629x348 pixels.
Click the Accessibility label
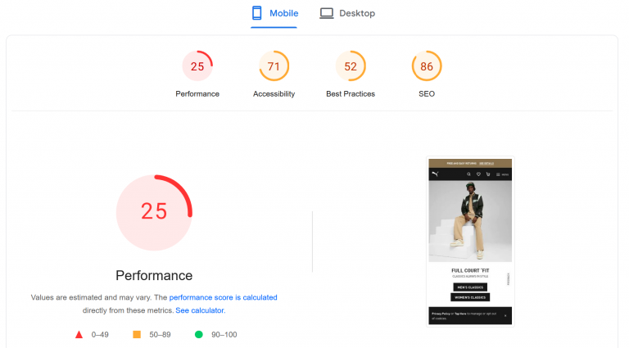(x=274, y=94)
